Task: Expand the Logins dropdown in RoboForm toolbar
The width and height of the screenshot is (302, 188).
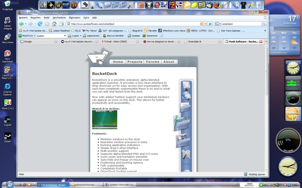Action: coord(81,36)
